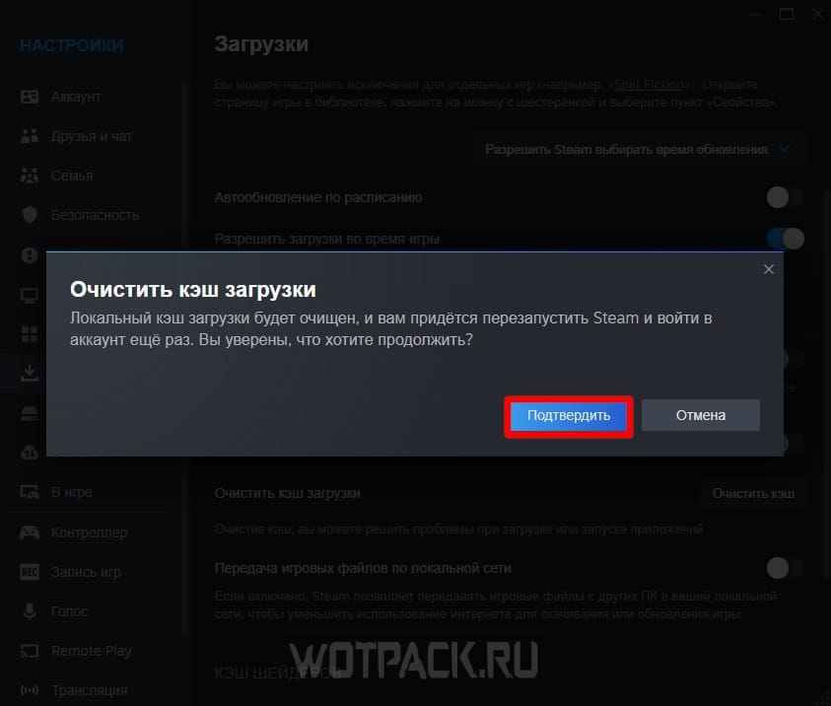
Task: Toggle Передача игровых файлов по локальной сети
Action: [785, 568]
